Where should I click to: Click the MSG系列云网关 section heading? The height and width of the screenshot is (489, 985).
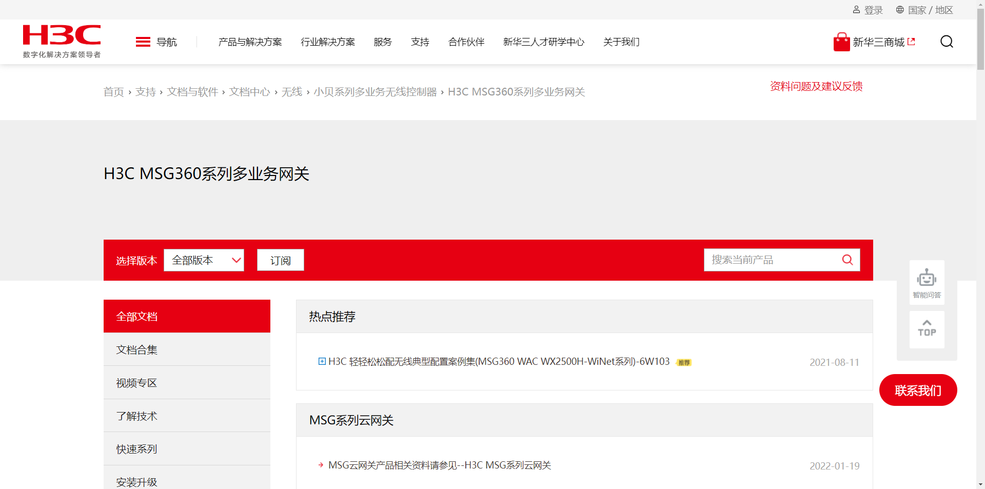point(351,420)
